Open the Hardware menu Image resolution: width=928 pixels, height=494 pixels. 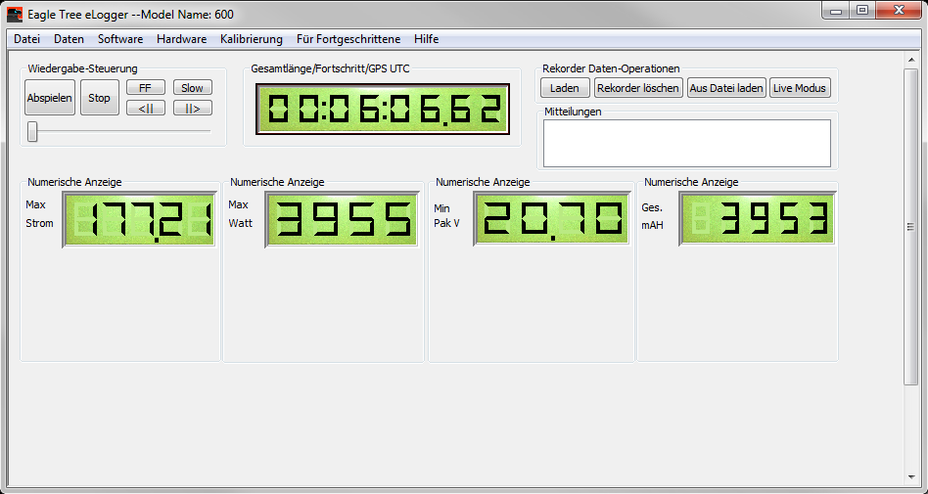point(182,39)
